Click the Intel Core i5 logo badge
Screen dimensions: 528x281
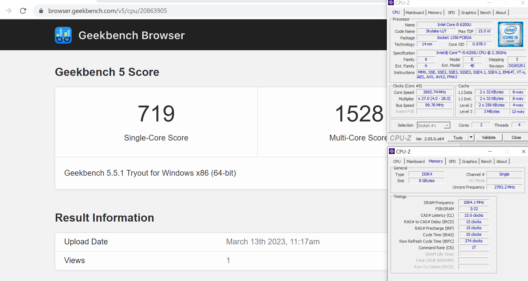[510, 34]
